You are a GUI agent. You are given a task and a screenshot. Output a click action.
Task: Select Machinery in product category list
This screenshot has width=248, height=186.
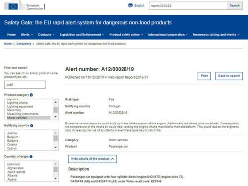click(x=14, y=110)
